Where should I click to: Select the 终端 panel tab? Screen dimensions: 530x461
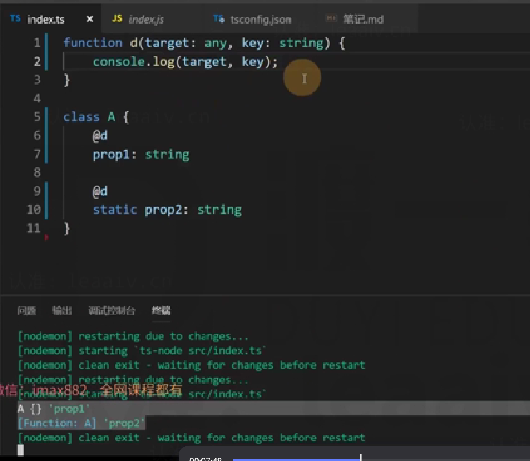(161, 310)
